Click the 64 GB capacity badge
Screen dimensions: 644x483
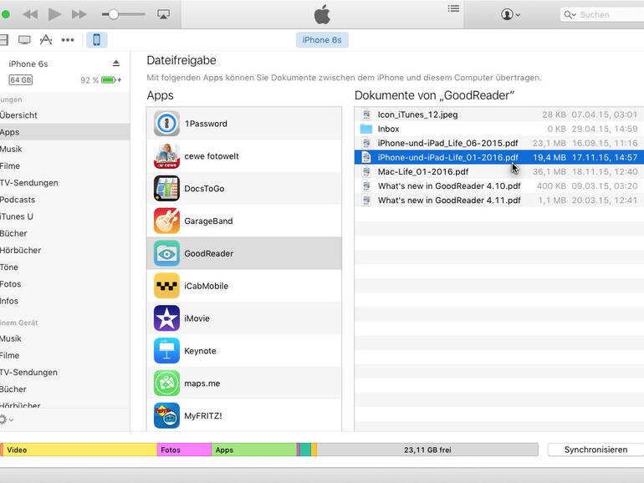pyautogui.click(x=21, y=79)
